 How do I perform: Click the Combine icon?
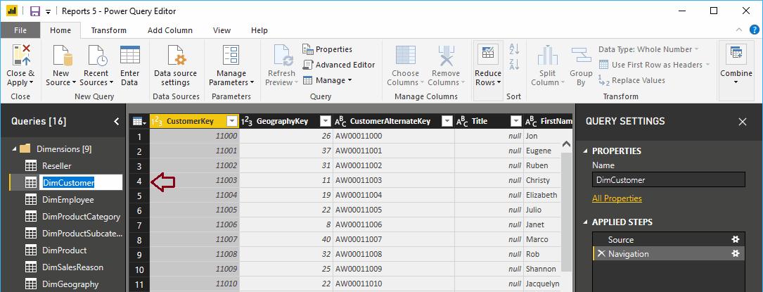[736, 54]
